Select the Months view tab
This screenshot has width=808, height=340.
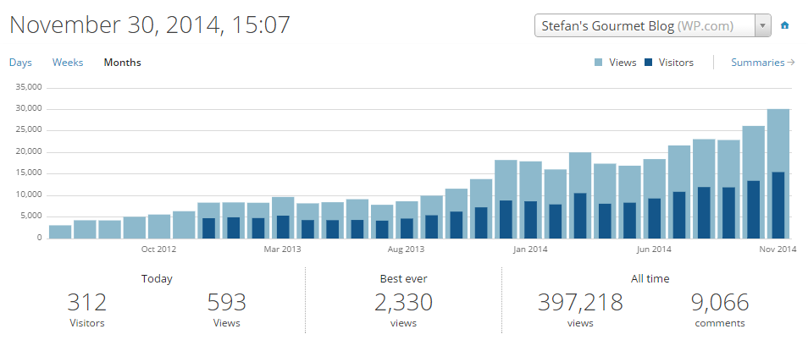pos(122,63)
